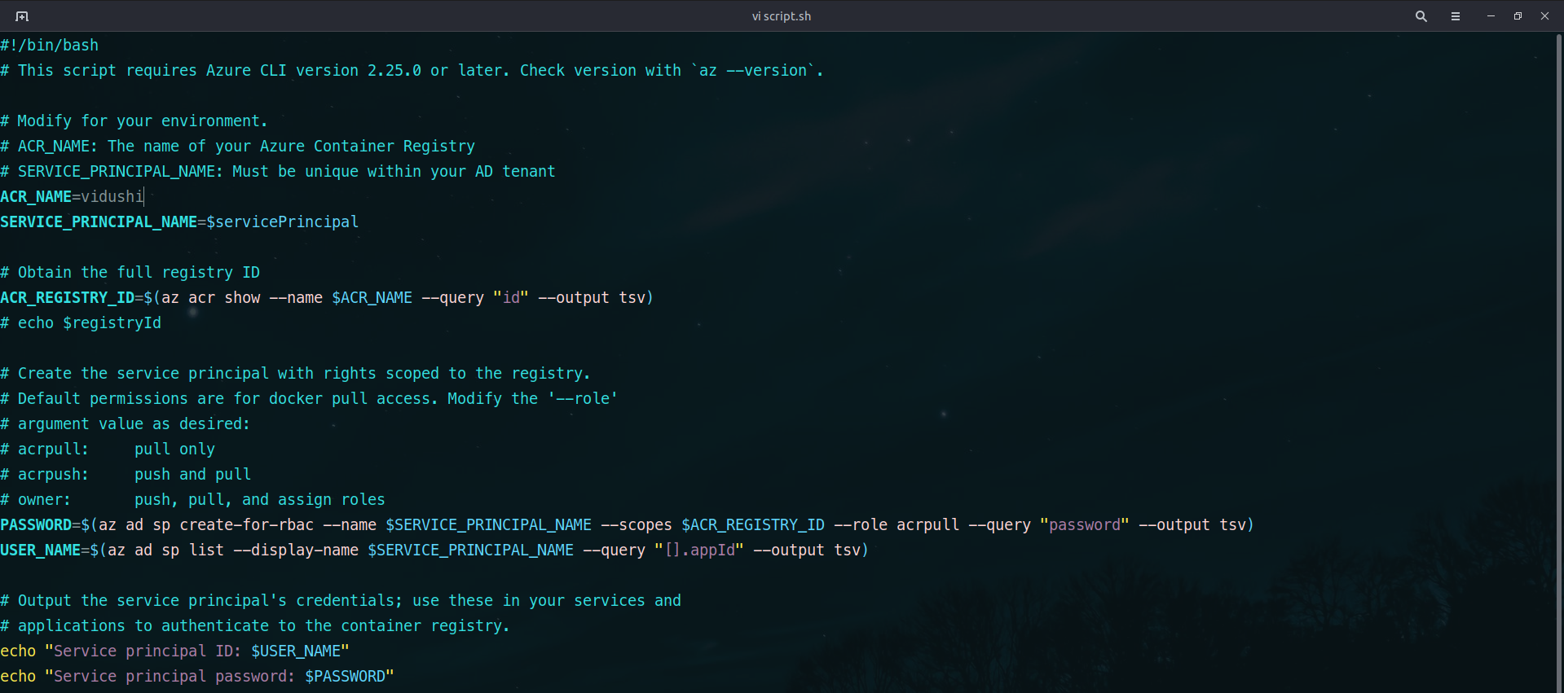Minimize the terminal window
This screenshot has height=693, width=1564.
click(1491, 16)
